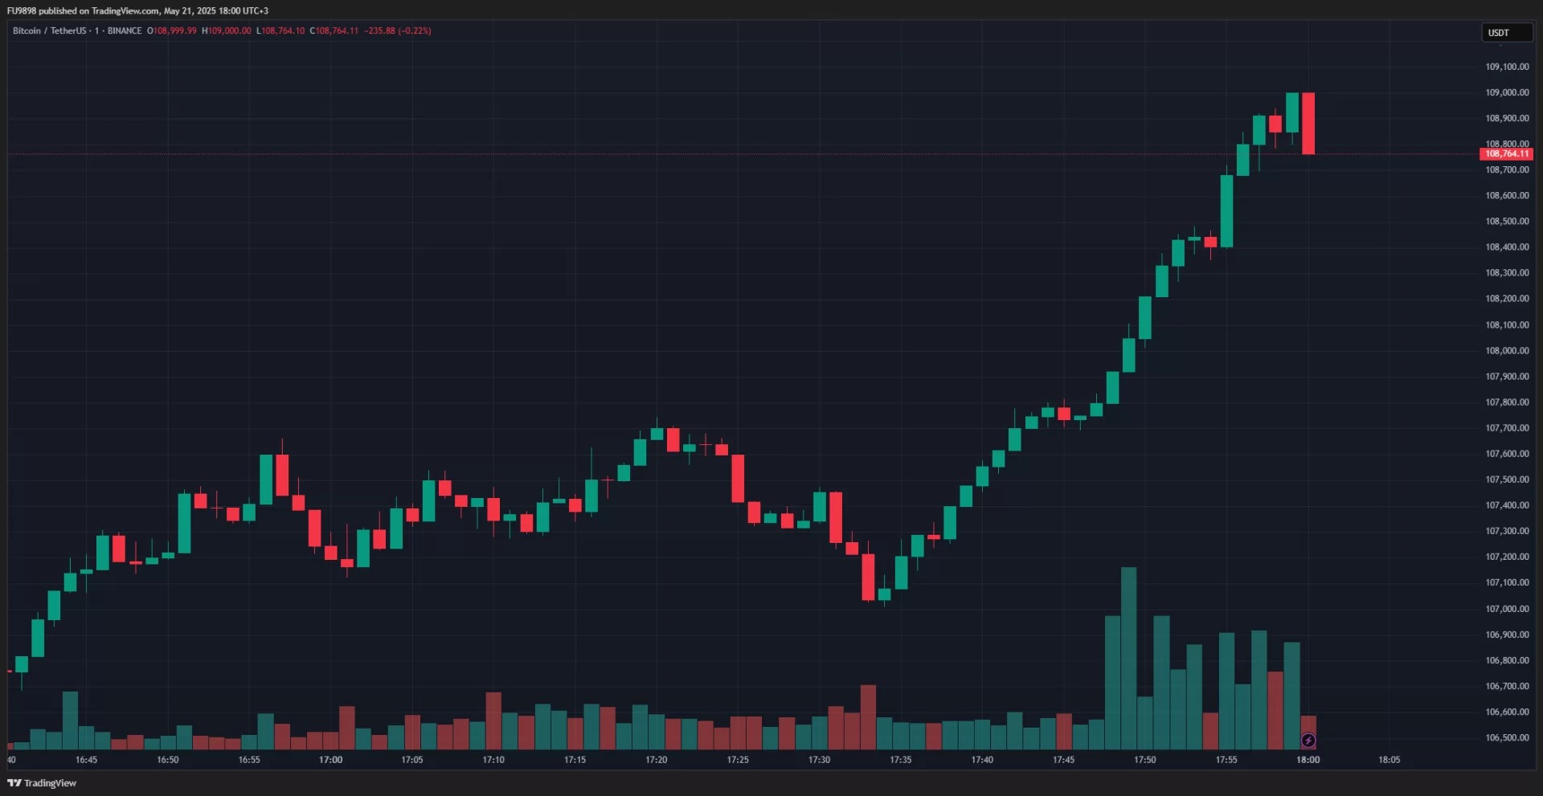This screenshot has height=796, width=1543.
Task: Click the -235.88 (-0.22%) change value
Action: coord(398,31)
